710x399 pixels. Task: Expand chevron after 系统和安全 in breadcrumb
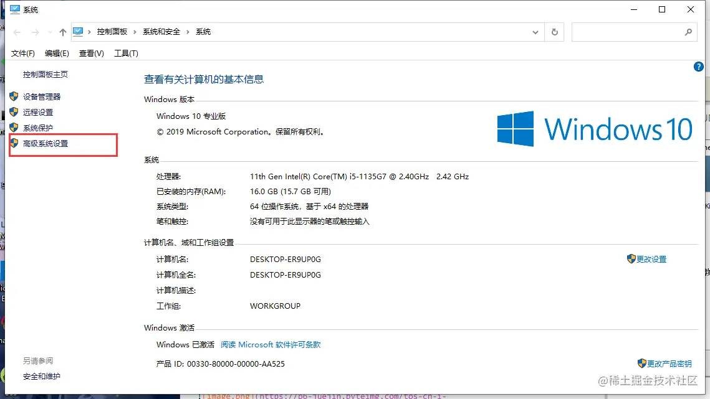click(188, 32)
